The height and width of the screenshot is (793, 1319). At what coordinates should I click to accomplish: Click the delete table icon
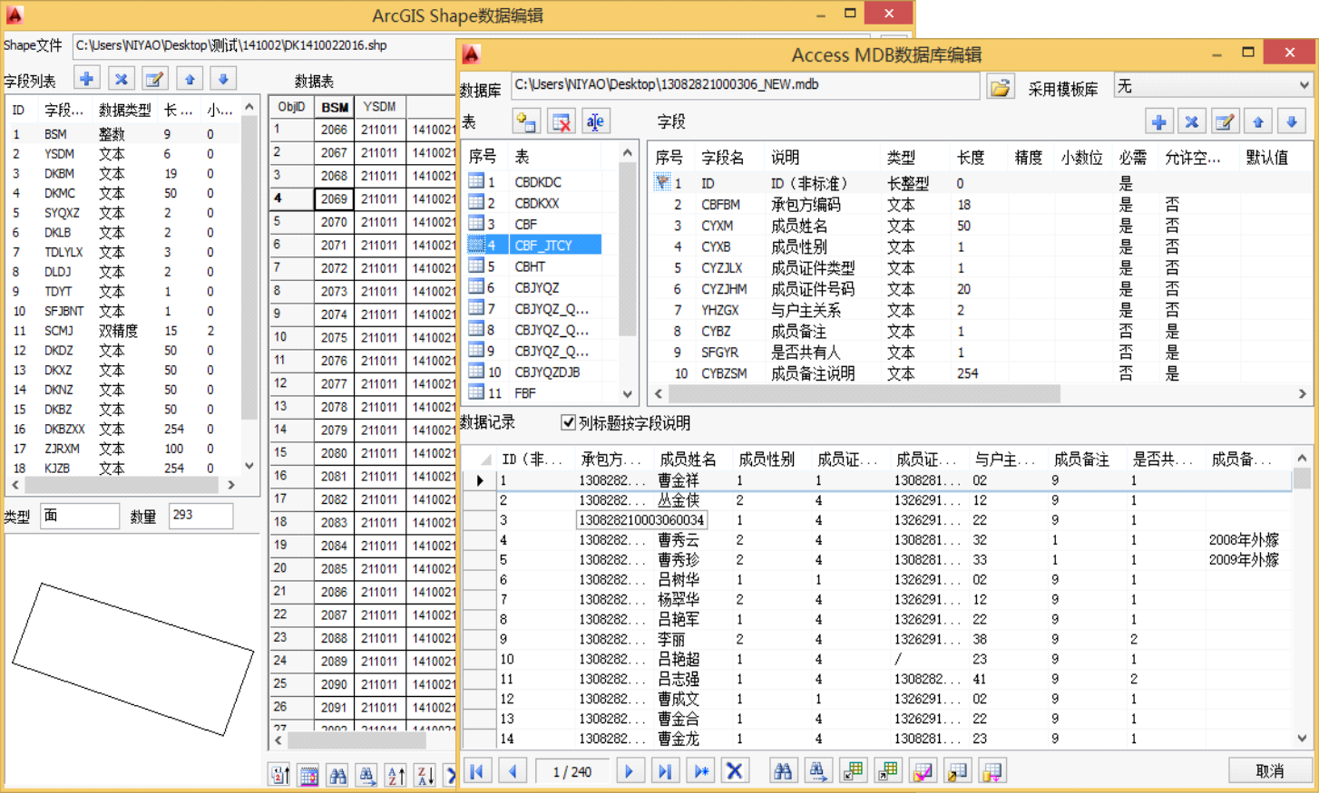562,121
